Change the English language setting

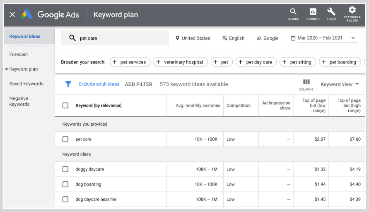coord(233,38)
